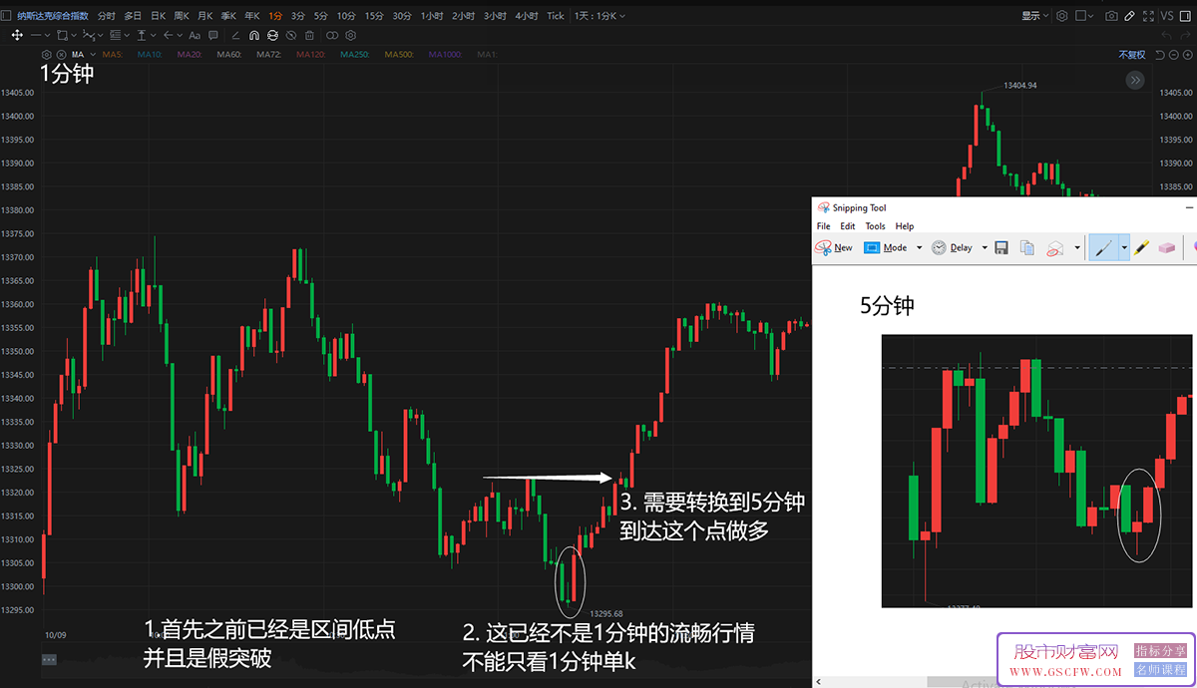1197x688 pixels.
Task: Toggle the continuous drawing sync icon
Action: tap(272, 35)
